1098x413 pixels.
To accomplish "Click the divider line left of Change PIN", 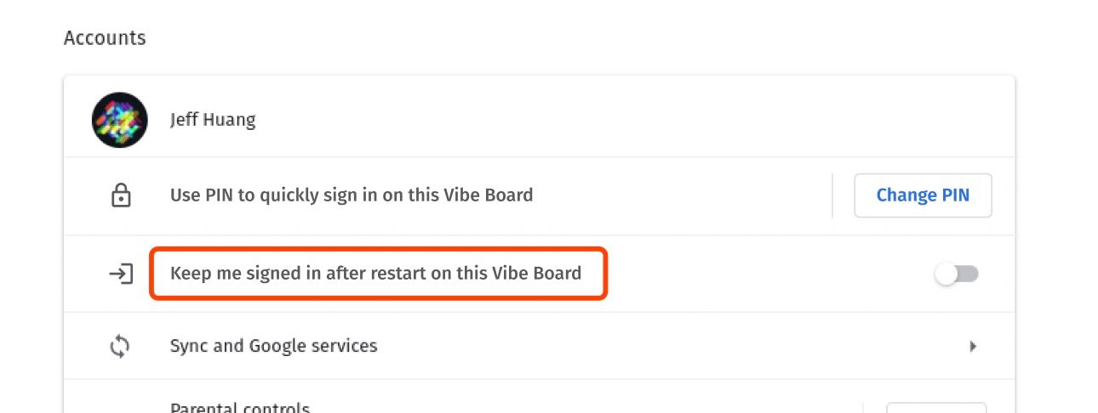I will pos(832,195).
